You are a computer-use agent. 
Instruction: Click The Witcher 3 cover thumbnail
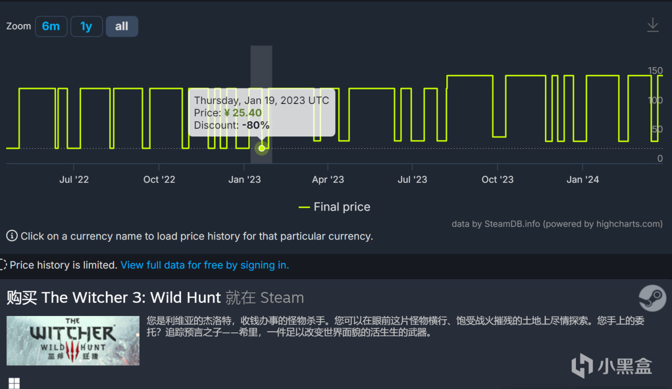coord(73,340)
